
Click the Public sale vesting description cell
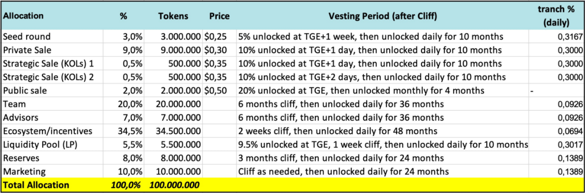(361, 91)
